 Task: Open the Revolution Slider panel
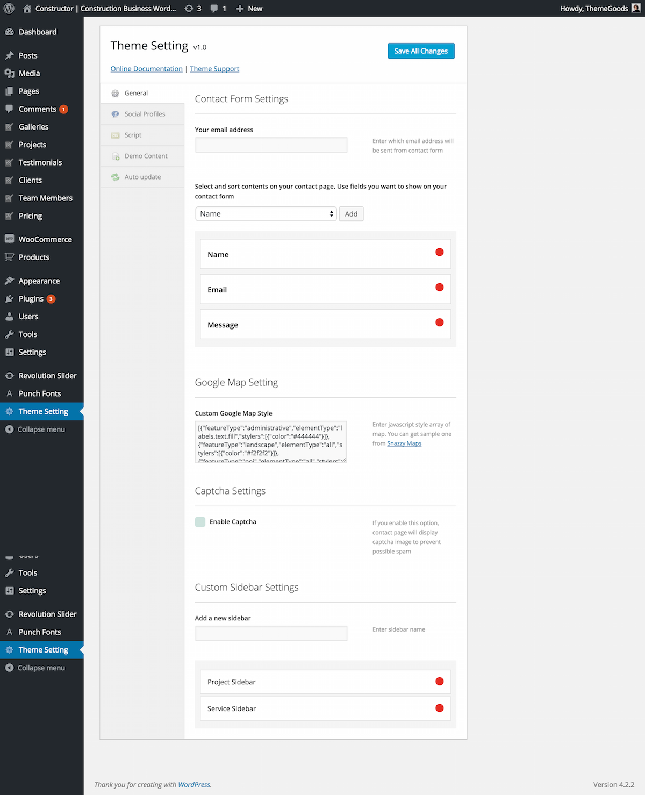pos(48,375)
